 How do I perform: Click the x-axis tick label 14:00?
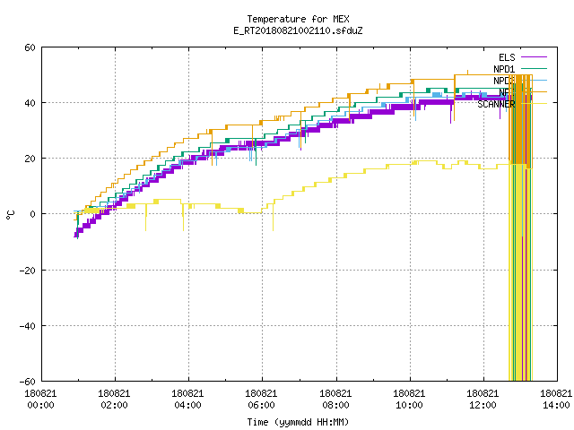coord(556,405)
